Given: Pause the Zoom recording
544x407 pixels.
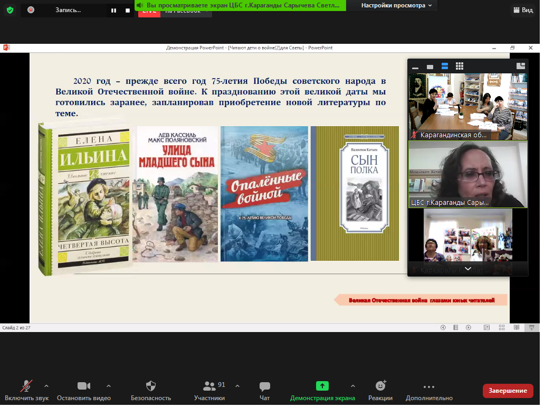Looking at the screenshot, I should (x=113, y=10).
